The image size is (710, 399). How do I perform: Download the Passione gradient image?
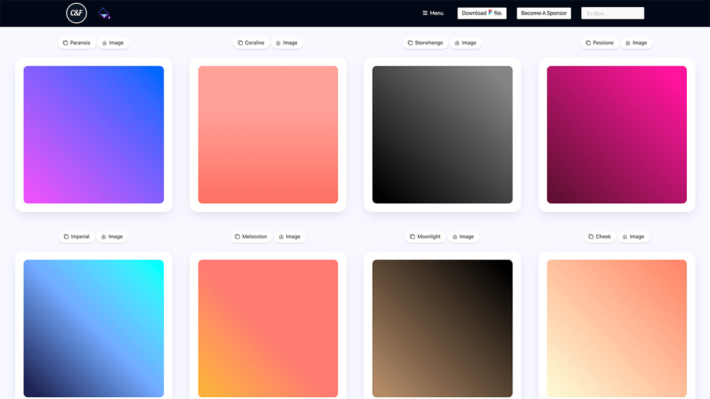tap(636, 43)
